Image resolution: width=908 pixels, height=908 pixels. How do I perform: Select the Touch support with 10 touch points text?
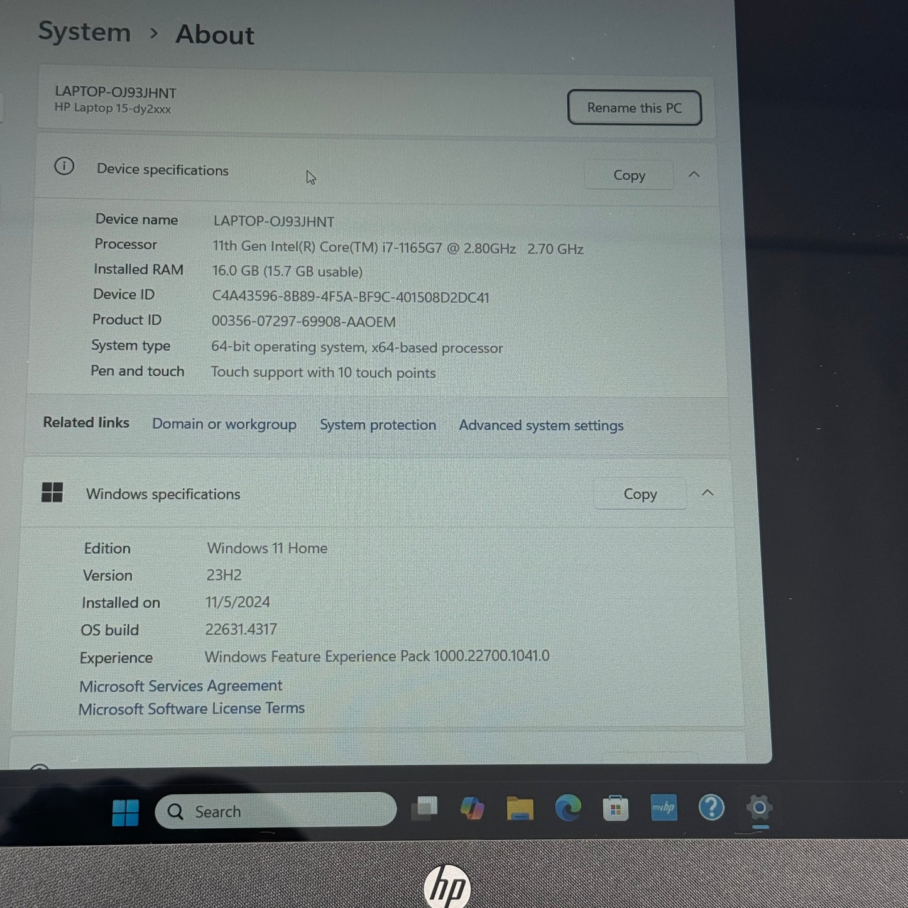(323, 373)
